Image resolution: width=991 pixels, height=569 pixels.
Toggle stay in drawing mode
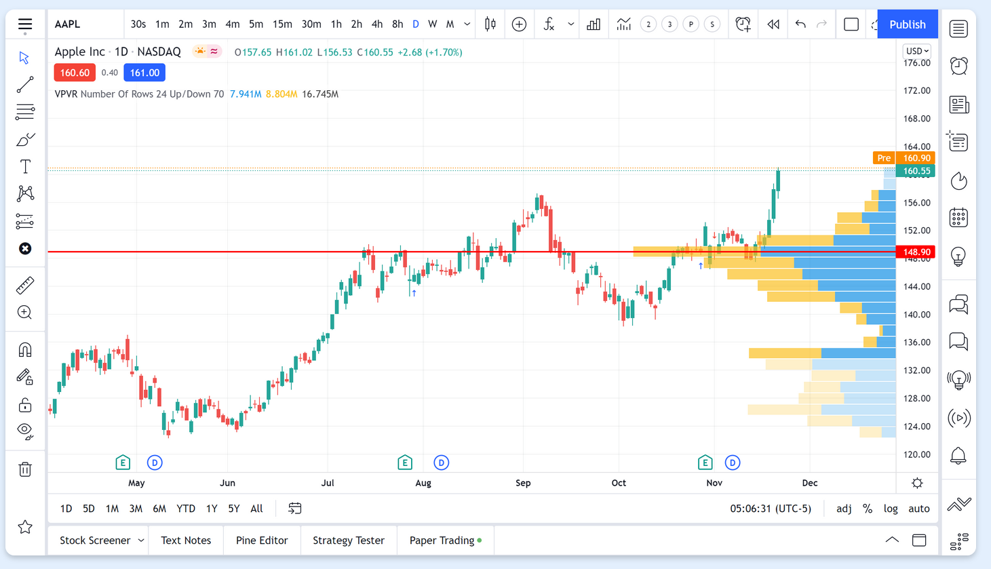click(25, 377)
